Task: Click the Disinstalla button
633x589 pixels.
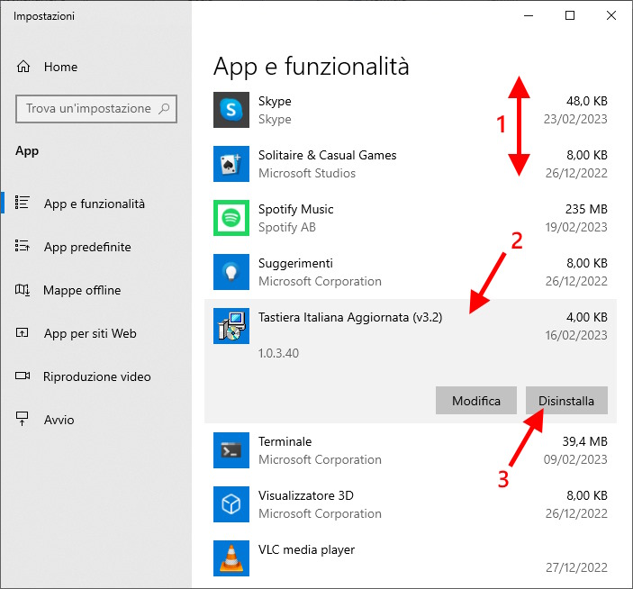Action: 566,401
